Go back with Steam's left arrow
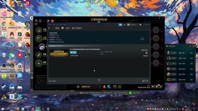Image resolution: width=198 pixels, height=111 pixels. 49,28
